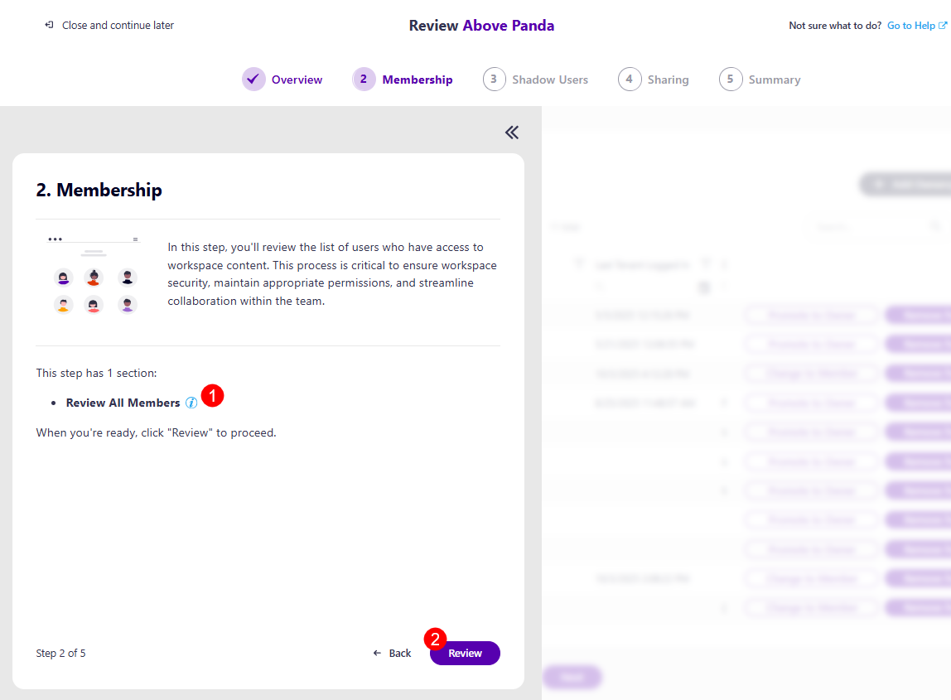The image size is (951, 700).
Task: Toggle the checkbox under the table header
Action: click(600, 287)
